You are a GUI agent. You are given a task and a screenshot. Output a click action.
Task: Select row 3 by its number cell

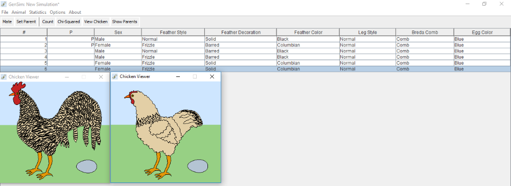tap(24, 51)
